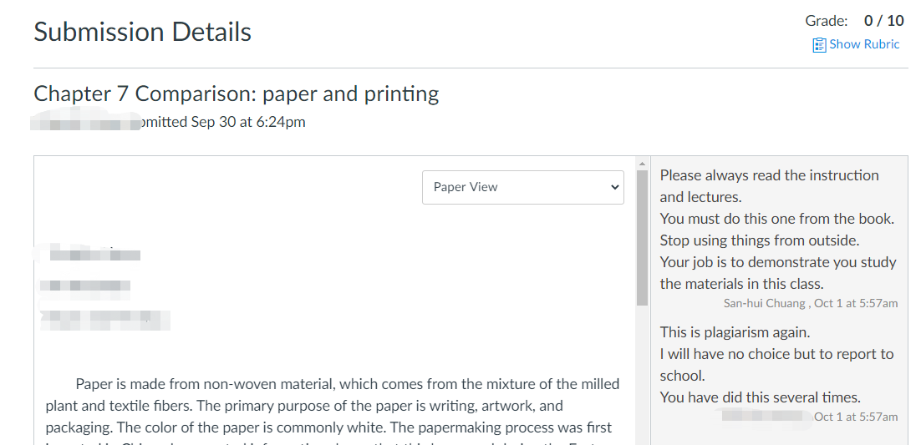Click the 0 / 10 grade value

pyautogui.click(x=884, y=21)
